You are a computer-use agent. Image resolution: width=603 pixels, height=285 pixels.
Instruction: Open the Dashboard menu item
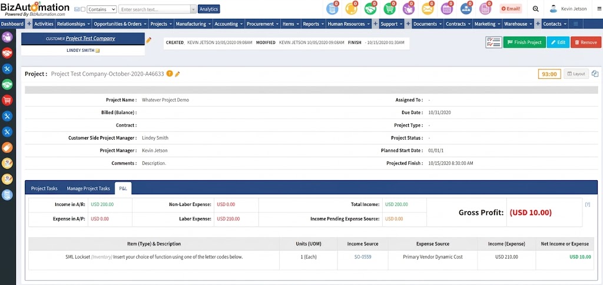point(12,24)
